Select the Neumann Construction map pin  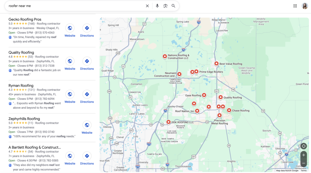pos(179,74)
